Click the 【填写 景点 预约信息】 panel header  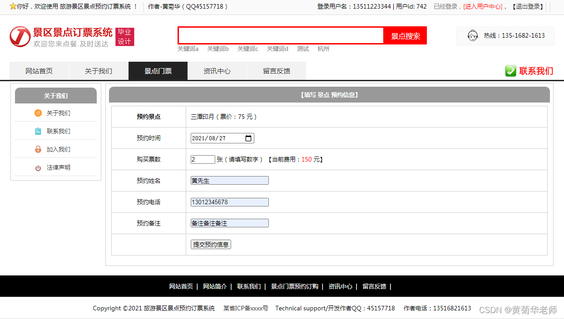[329, 95]
